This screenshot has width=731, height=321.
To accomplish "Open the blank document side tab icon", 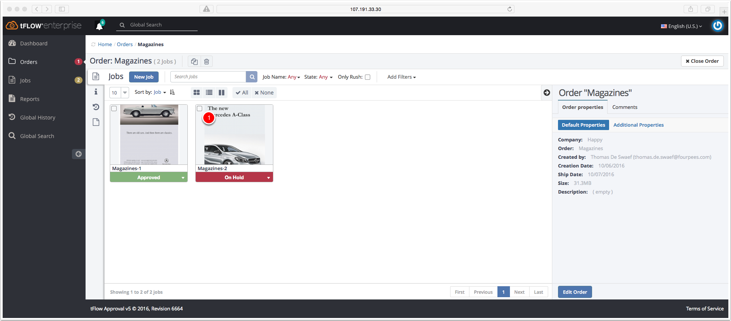I will pyautogui.click(x=96, y=122).
